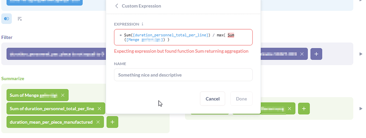Click the expression info icon
366x138 pixels.
click(x=142, y=24)
